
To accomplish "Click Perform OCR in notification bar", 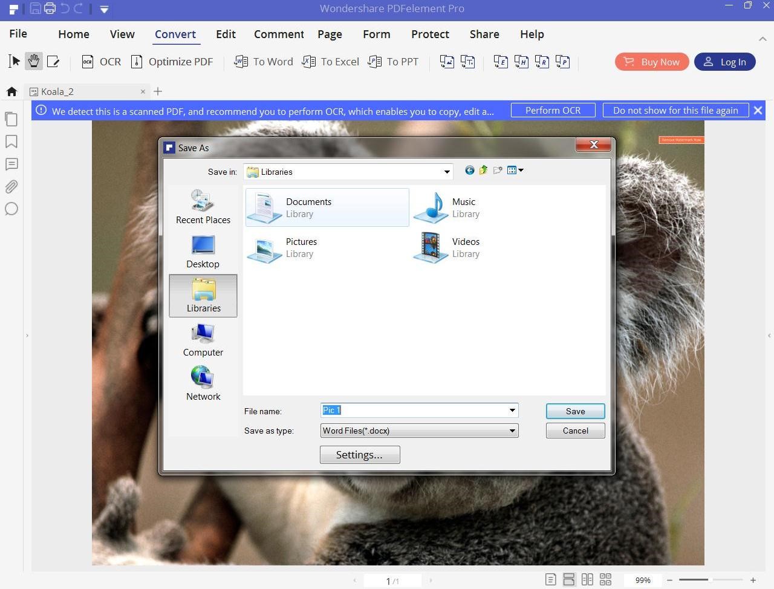I will coord(553,110).
